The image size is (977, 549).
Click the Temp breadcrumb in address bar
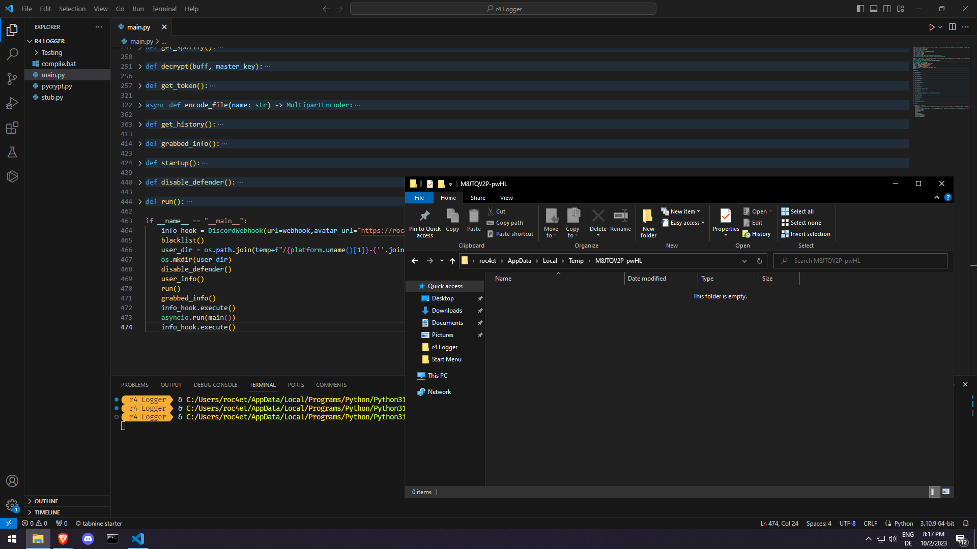click(576, 261)
